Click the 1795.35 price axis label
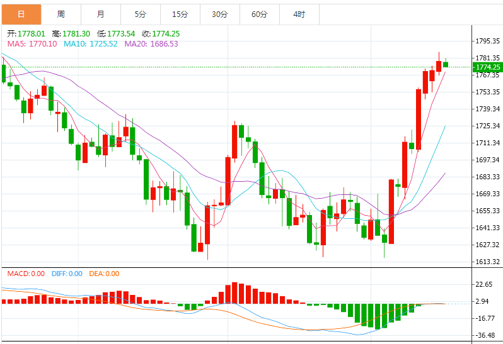Screen dimensions: 503x344 (488, 41)
